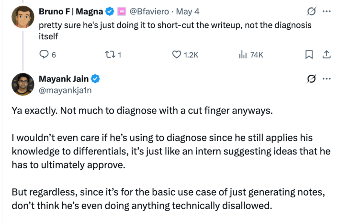Viewport: 340px width, 222px height.
Task: Open Grok icon on Mayank's tweet
Action: (x=310, y=79)
